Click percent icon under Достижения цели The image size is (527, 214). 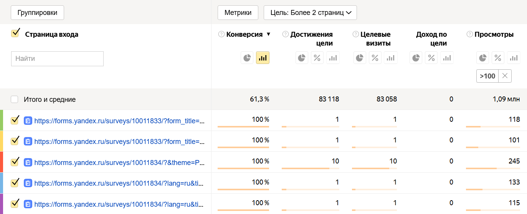[x=317, y=58]
